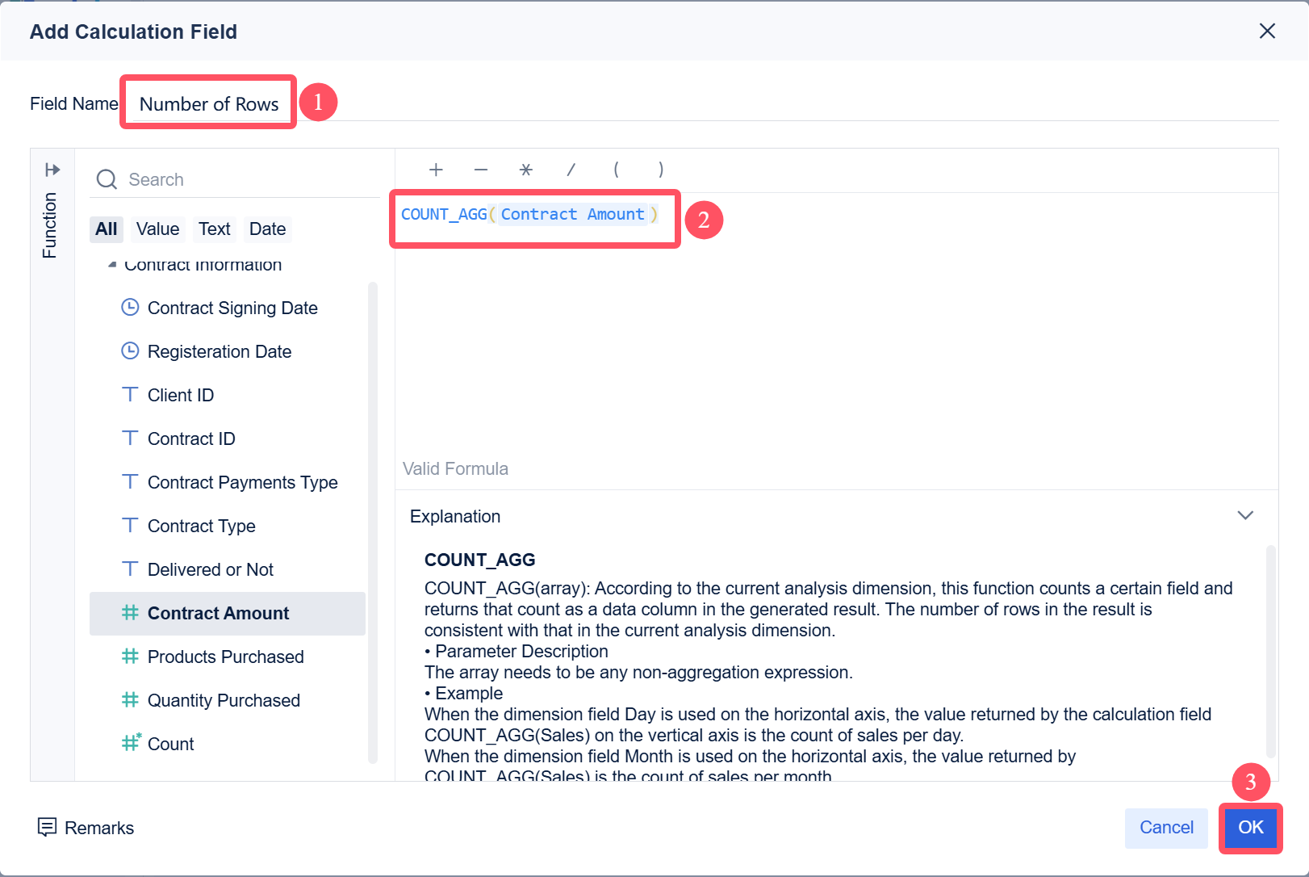This screenshot has height=877, width=1309.
Task: Click the field list scrollbar
Action: (373, 522)
